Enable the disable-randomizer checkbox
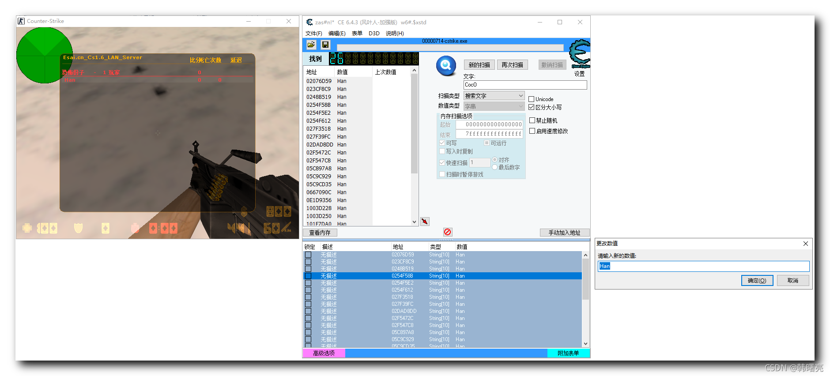This screenshot has width=830, height=376. [532, 120]
